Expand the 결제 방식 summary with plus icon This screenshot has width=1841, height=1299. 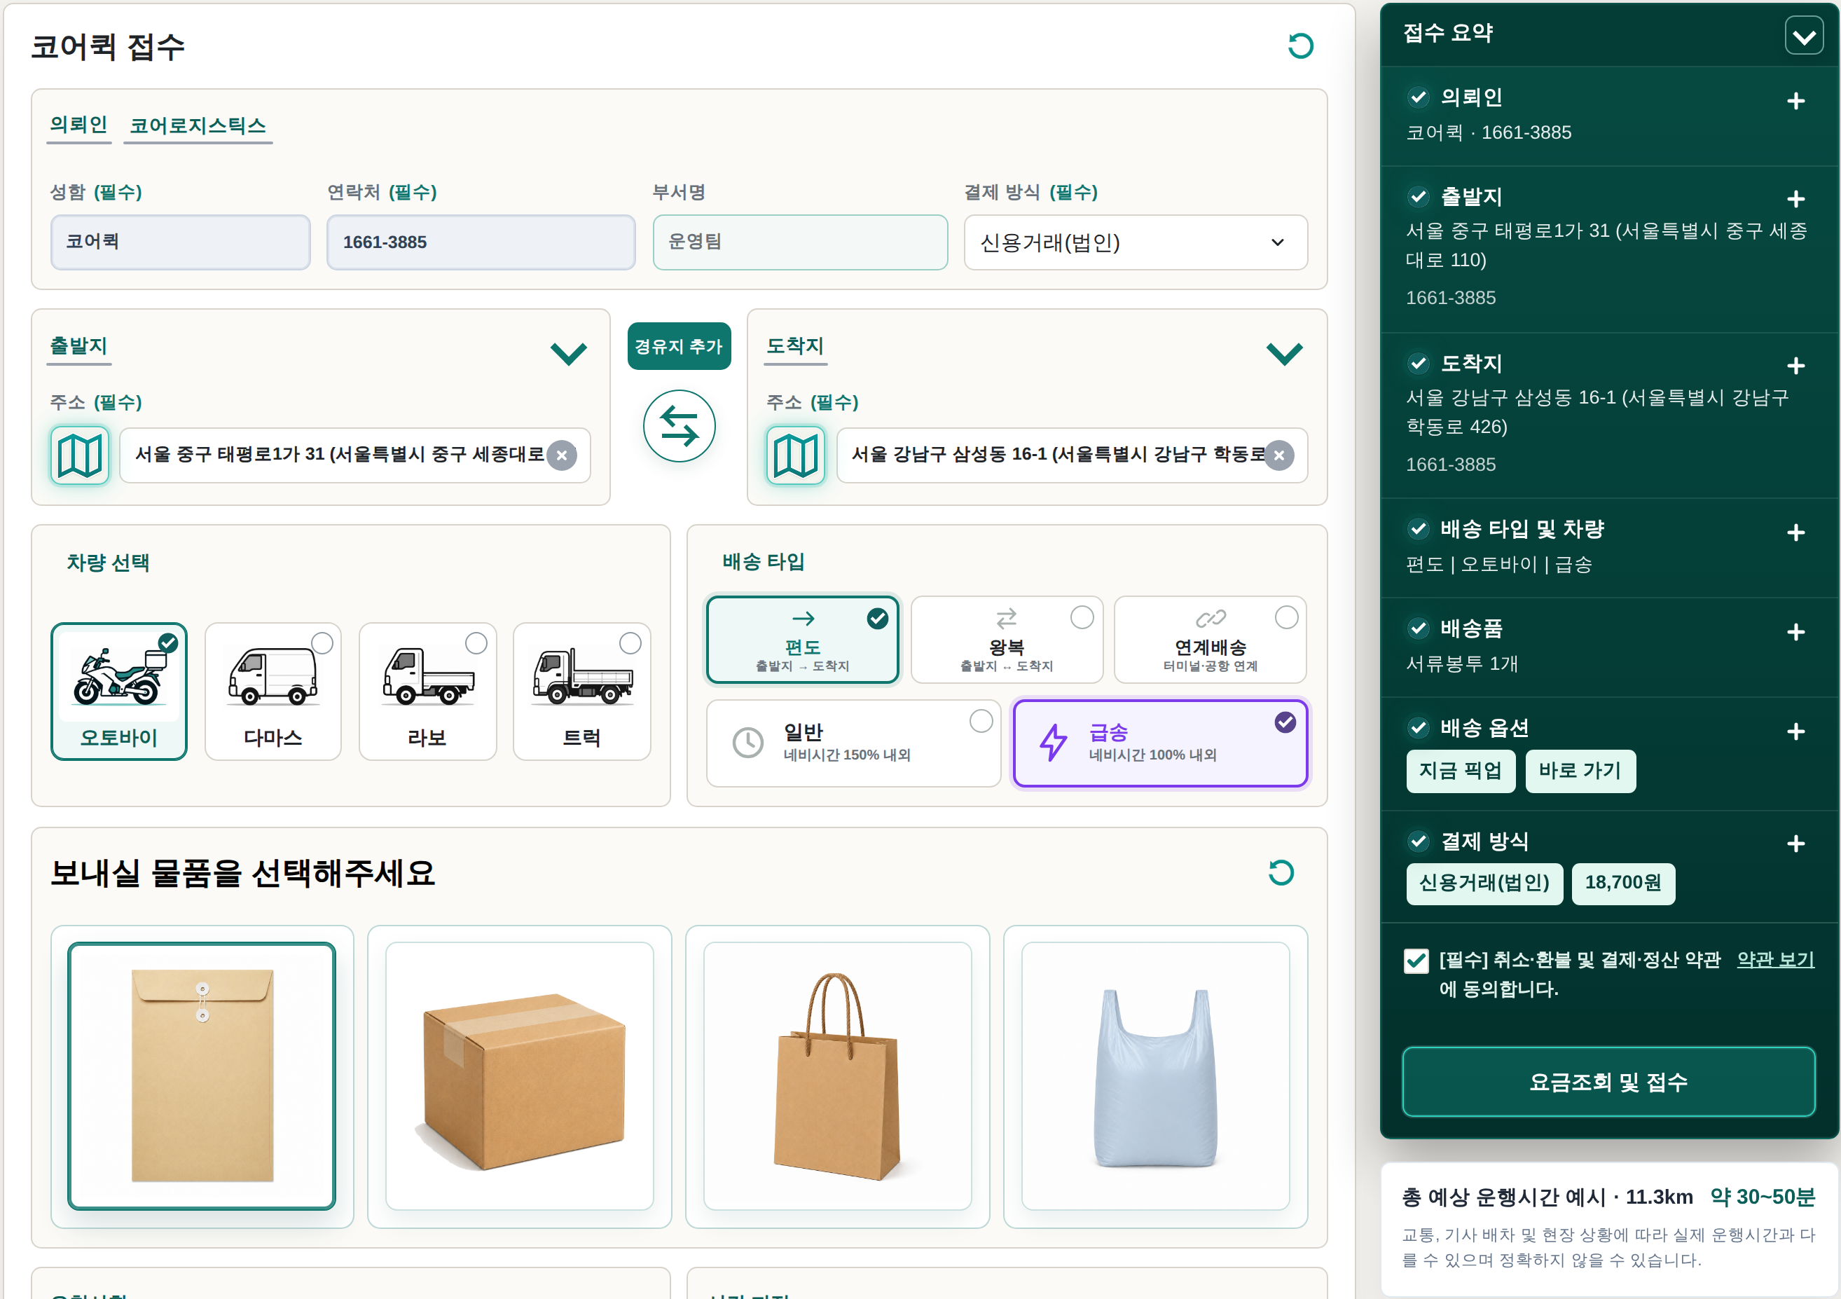(x=1796, y=844)
